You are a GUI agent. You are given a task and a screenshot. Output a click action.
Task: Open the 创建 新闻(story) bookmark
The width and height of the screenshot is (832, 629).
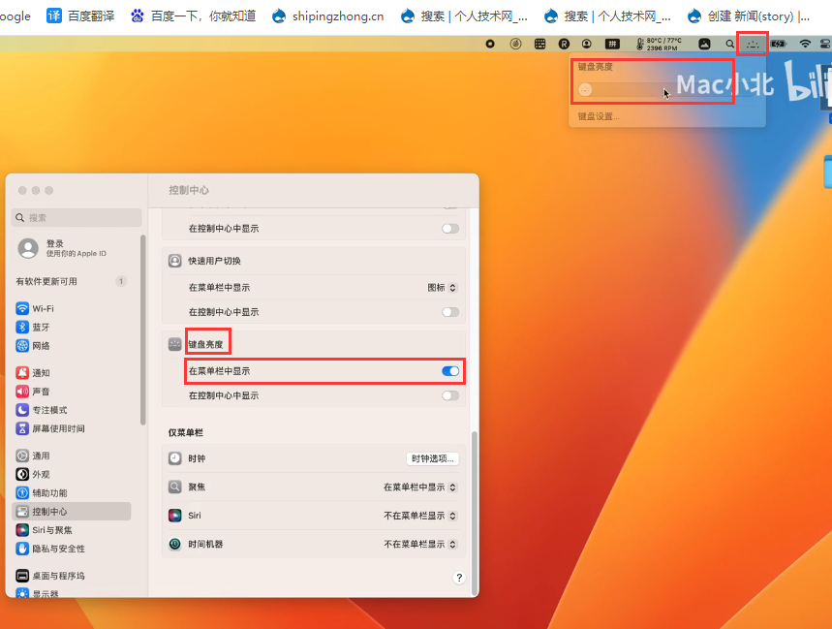click(748, 16)
